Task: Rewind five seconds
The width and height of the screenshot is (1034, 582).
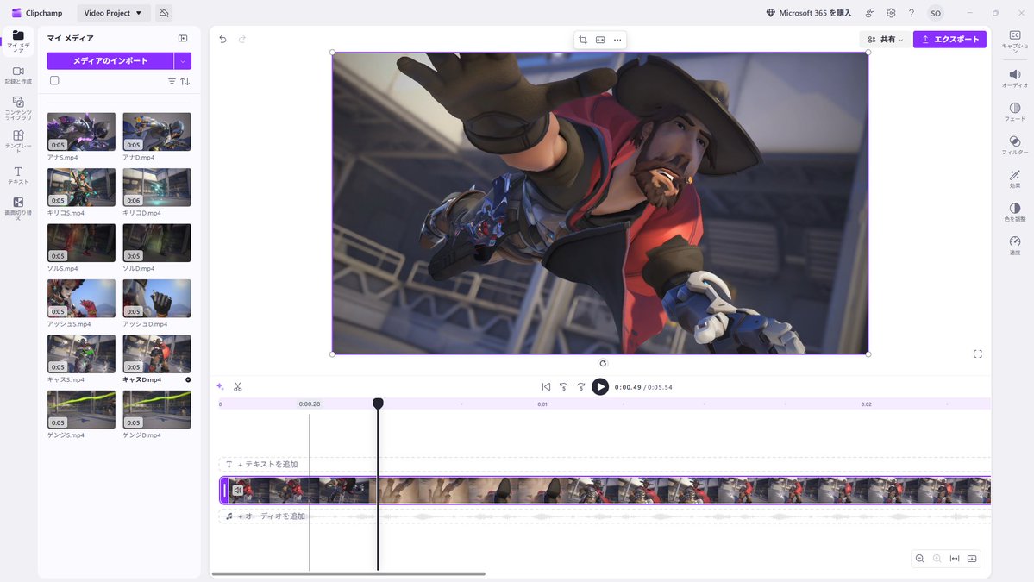Action: (563, 387)
